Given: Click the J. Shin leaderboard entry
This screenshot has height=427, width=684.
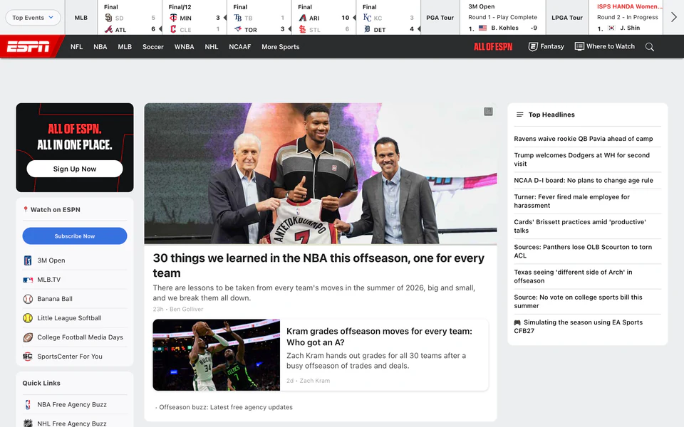Looking at the screenshot, I should coord(618,28).
